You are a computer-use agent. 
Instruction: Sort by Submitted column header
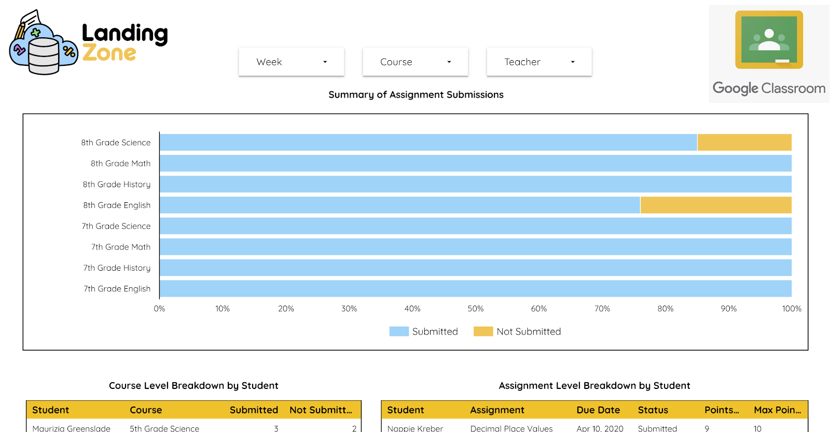pyautogui.click(x=254, y=410)
